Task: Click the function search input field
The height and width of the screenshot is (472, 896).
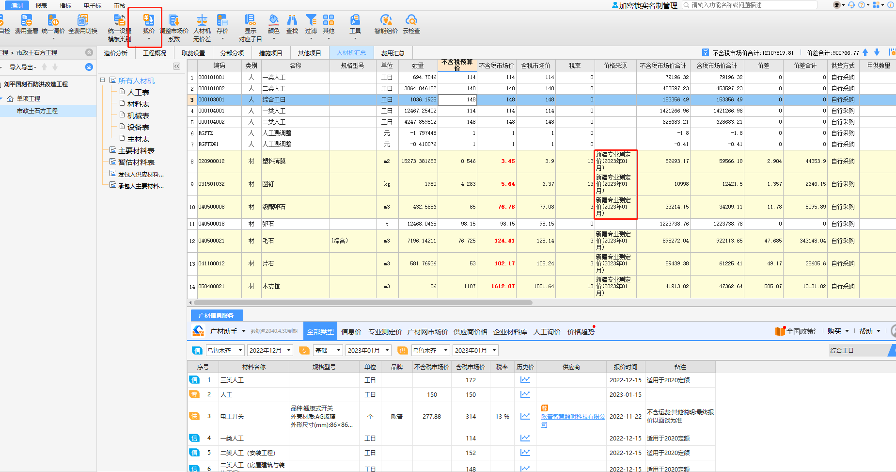Action: [x=749, y=5]
